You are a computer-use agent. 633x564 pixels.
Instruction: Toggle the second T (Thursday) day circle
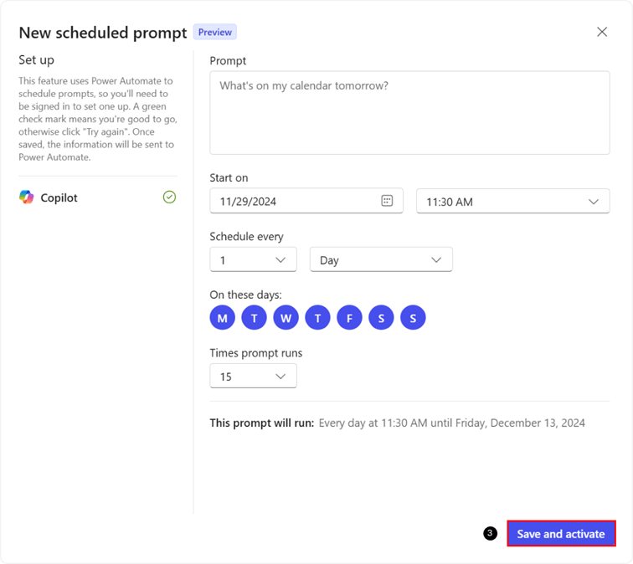(x=318, y=318)
